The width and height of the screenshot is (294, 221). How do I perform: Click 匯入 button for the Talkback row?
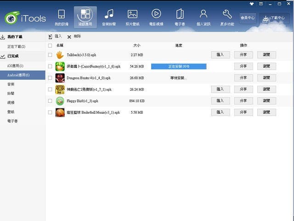[x=220, y=55]
